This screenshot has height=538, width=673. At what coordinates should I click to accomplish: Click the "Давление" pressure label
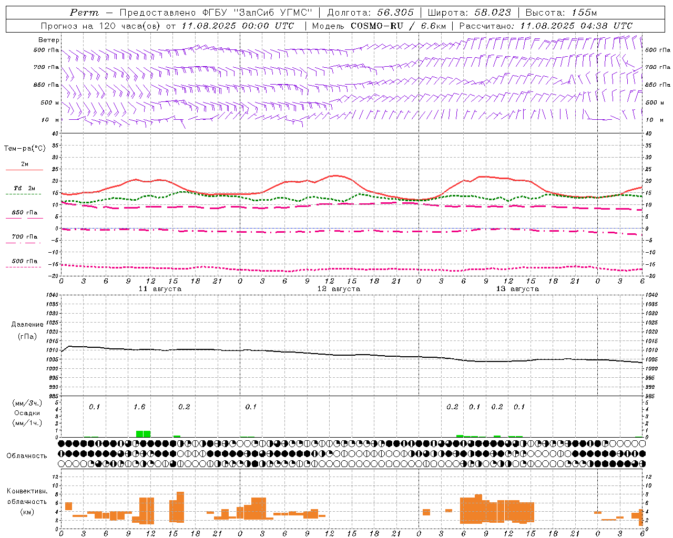27,325
